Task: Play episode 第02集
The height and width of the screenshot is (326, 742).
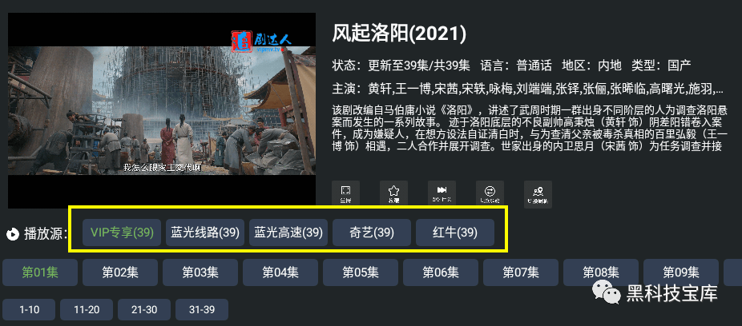Action: tap(120, 272)
